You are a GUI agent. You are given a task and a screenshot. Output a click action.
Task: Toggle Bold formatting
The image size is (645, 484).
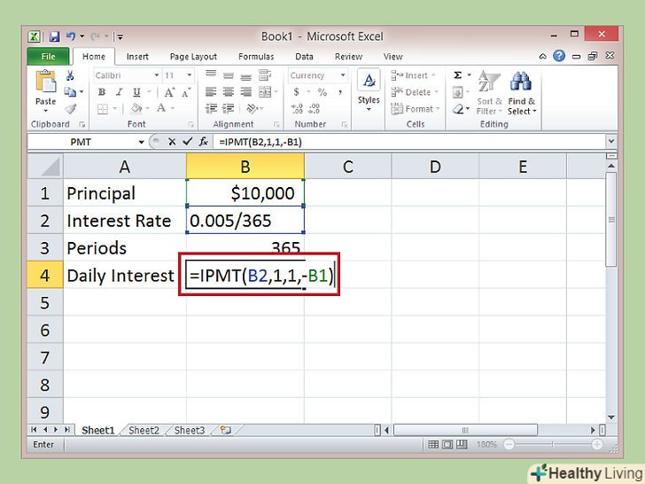[x=102, y=92]
